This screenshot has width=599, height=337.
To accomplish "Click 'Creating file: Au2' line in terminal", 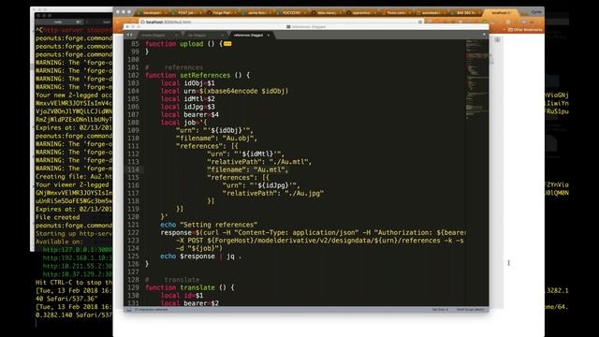I will [74, 177].
